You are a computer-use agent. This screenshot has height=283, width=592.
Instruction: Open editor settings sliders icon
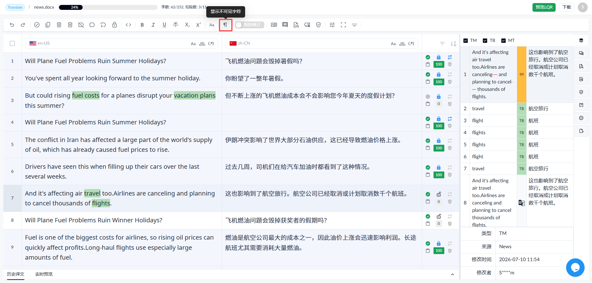point(332,25)
